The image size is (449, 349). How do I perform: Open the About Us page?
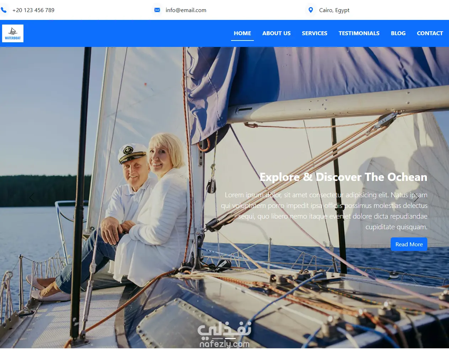(277, 33)
